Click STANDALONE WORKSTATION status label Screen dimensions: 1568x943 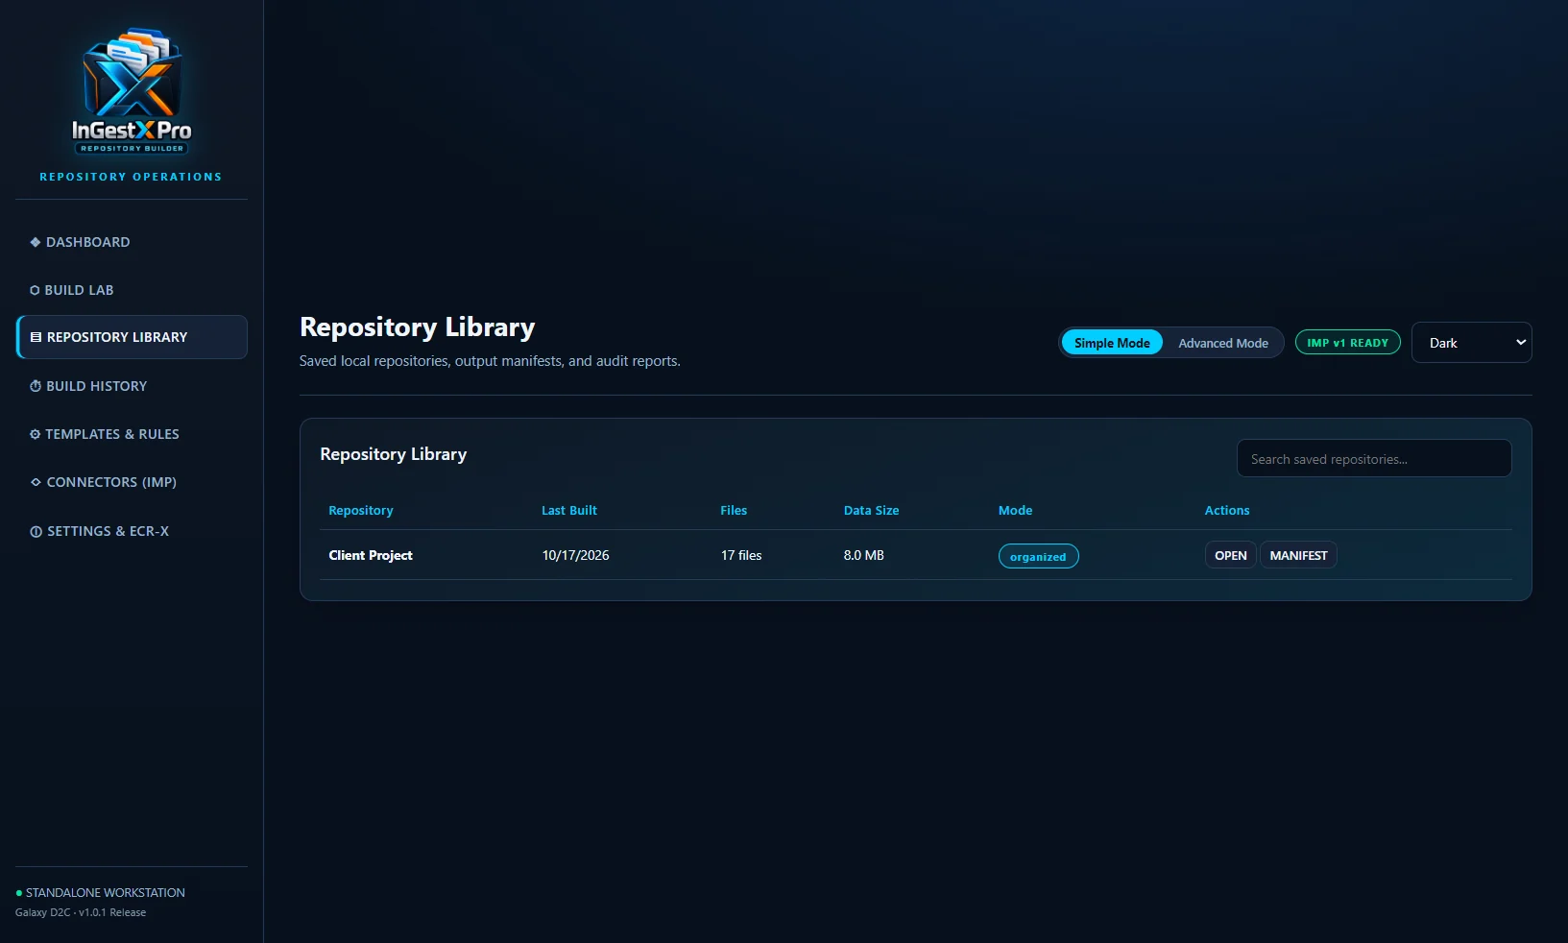point(106,893)
